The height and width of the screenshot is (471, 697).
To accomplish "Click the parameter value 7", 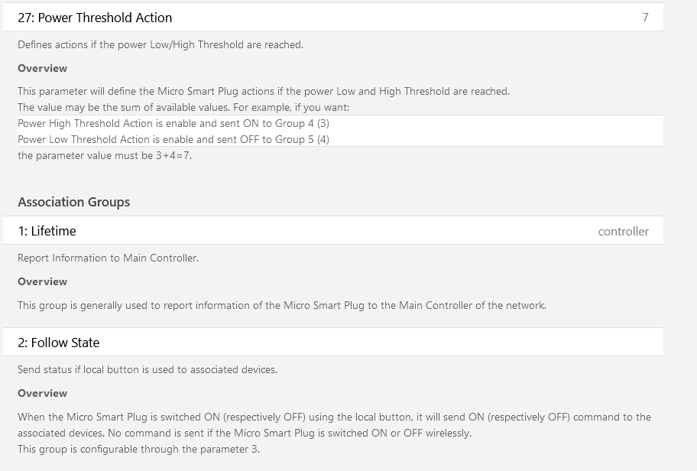I will tap(645, 18).
